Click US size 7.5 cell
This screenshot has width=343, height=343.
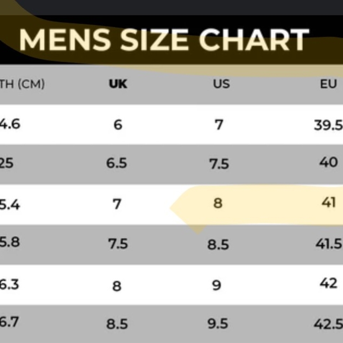tap(219, 164)
